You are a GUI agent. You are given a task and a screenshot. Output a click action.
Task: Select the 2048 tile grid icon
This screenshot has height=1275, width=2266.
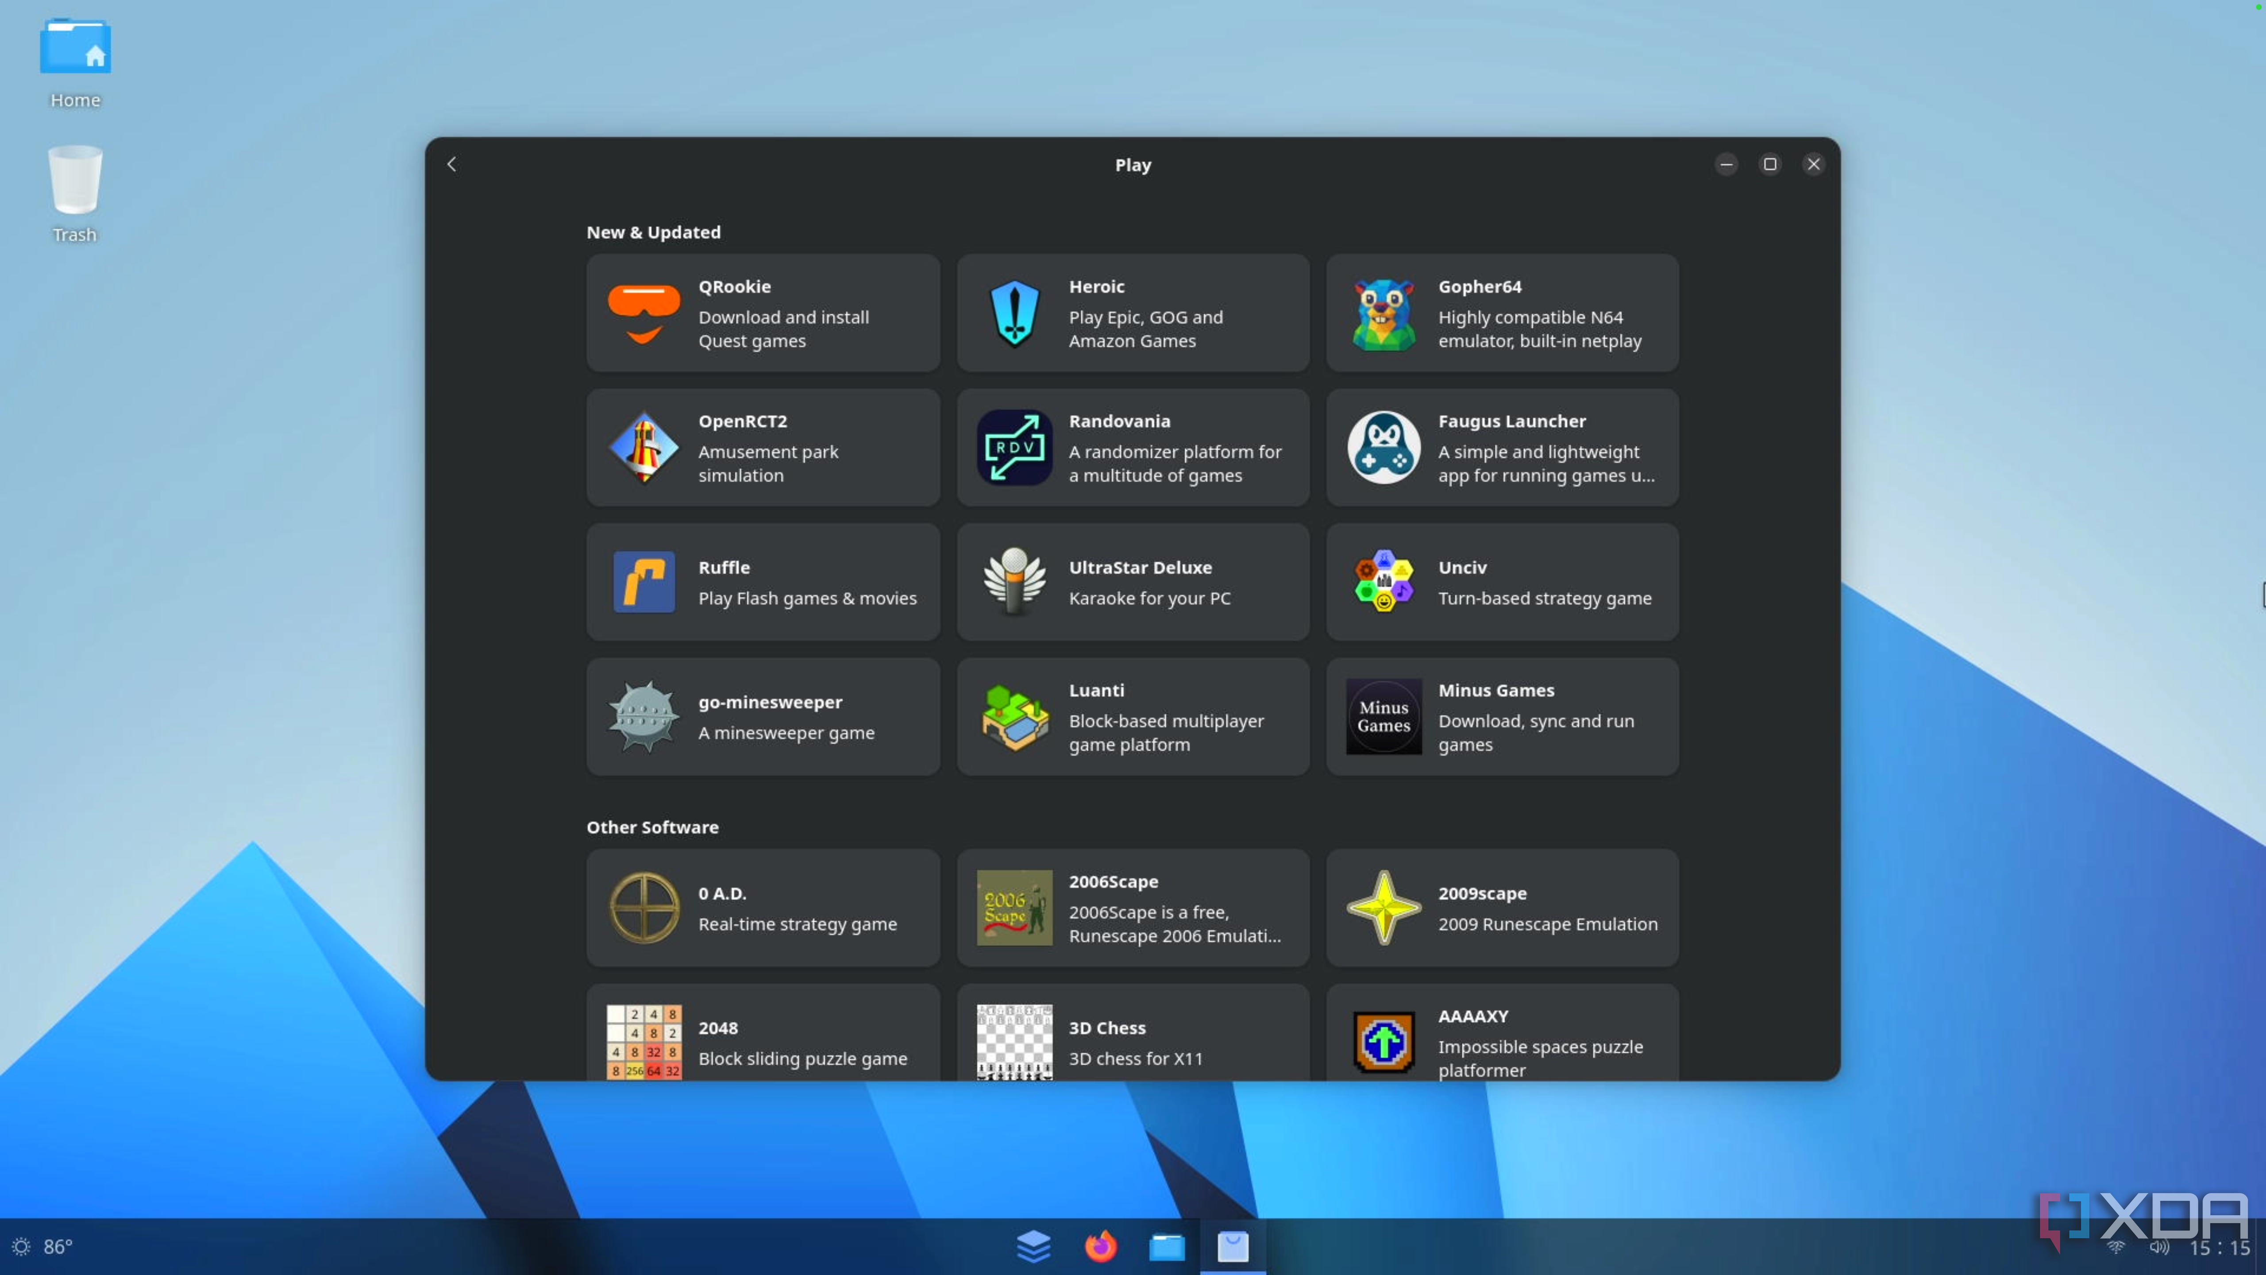pyautogui.click(x=644, y=1043)
